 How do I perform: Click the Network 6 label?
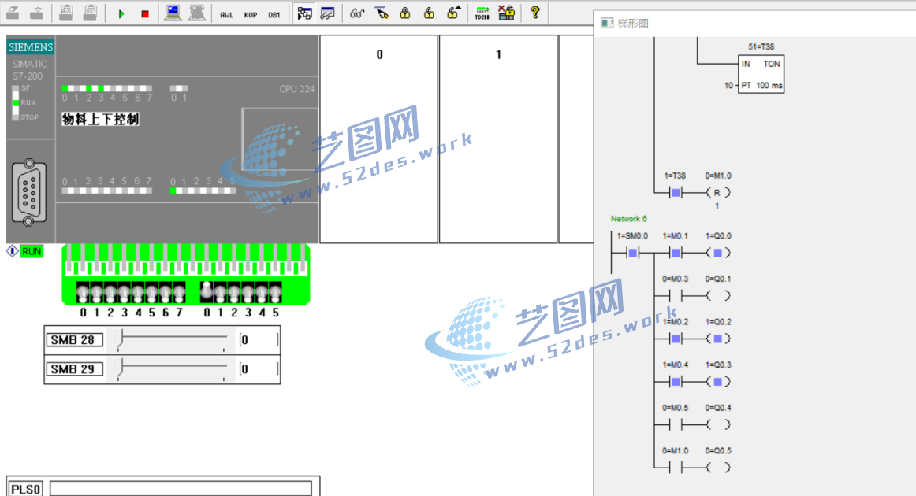point(628,219)
